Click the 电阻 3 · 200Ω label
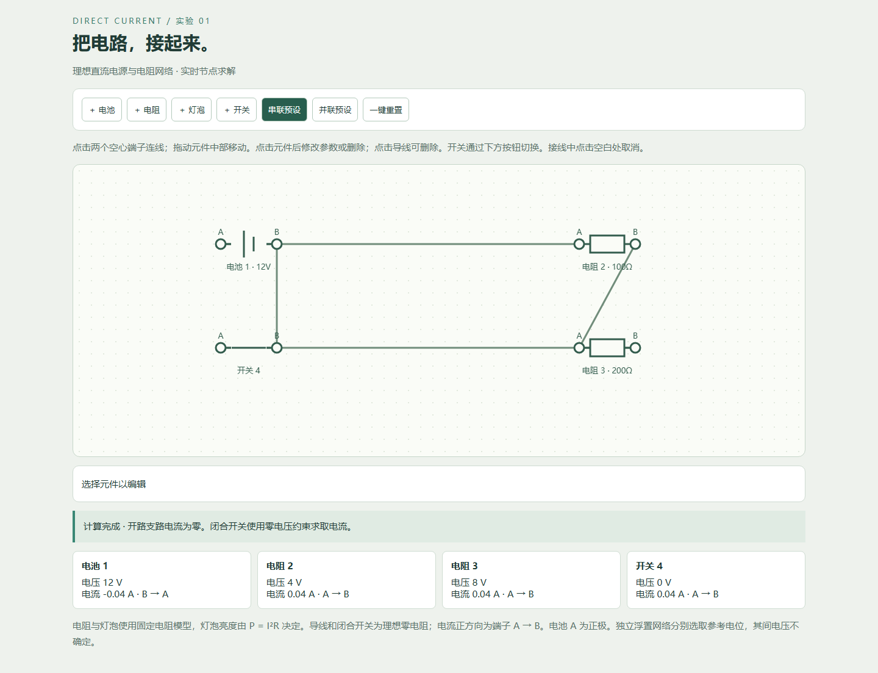878x673 pixels. coord(607,370)
